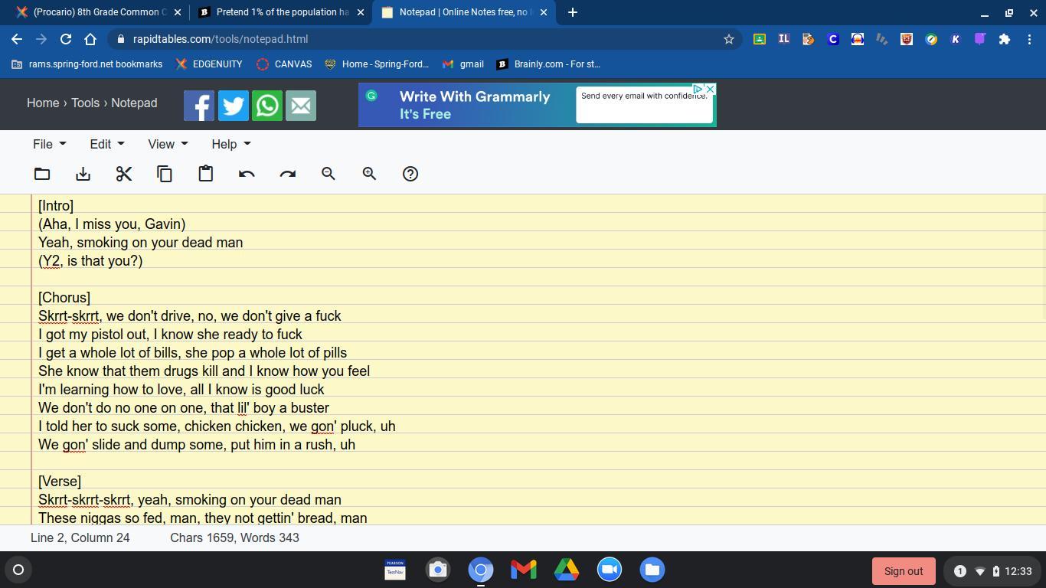1046x588 pixels.
Task: Open the Extensions puzzle piece menu
Action: pyautogui.click(x=1005, y=39)
